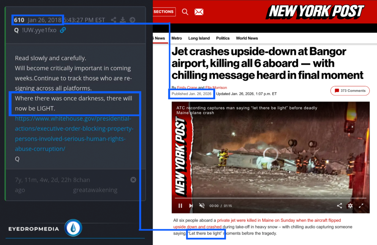Image resolution: width=377 pixels, height=245 pixels.
Task: Open the World News tab
Action: tap(247, 38)
